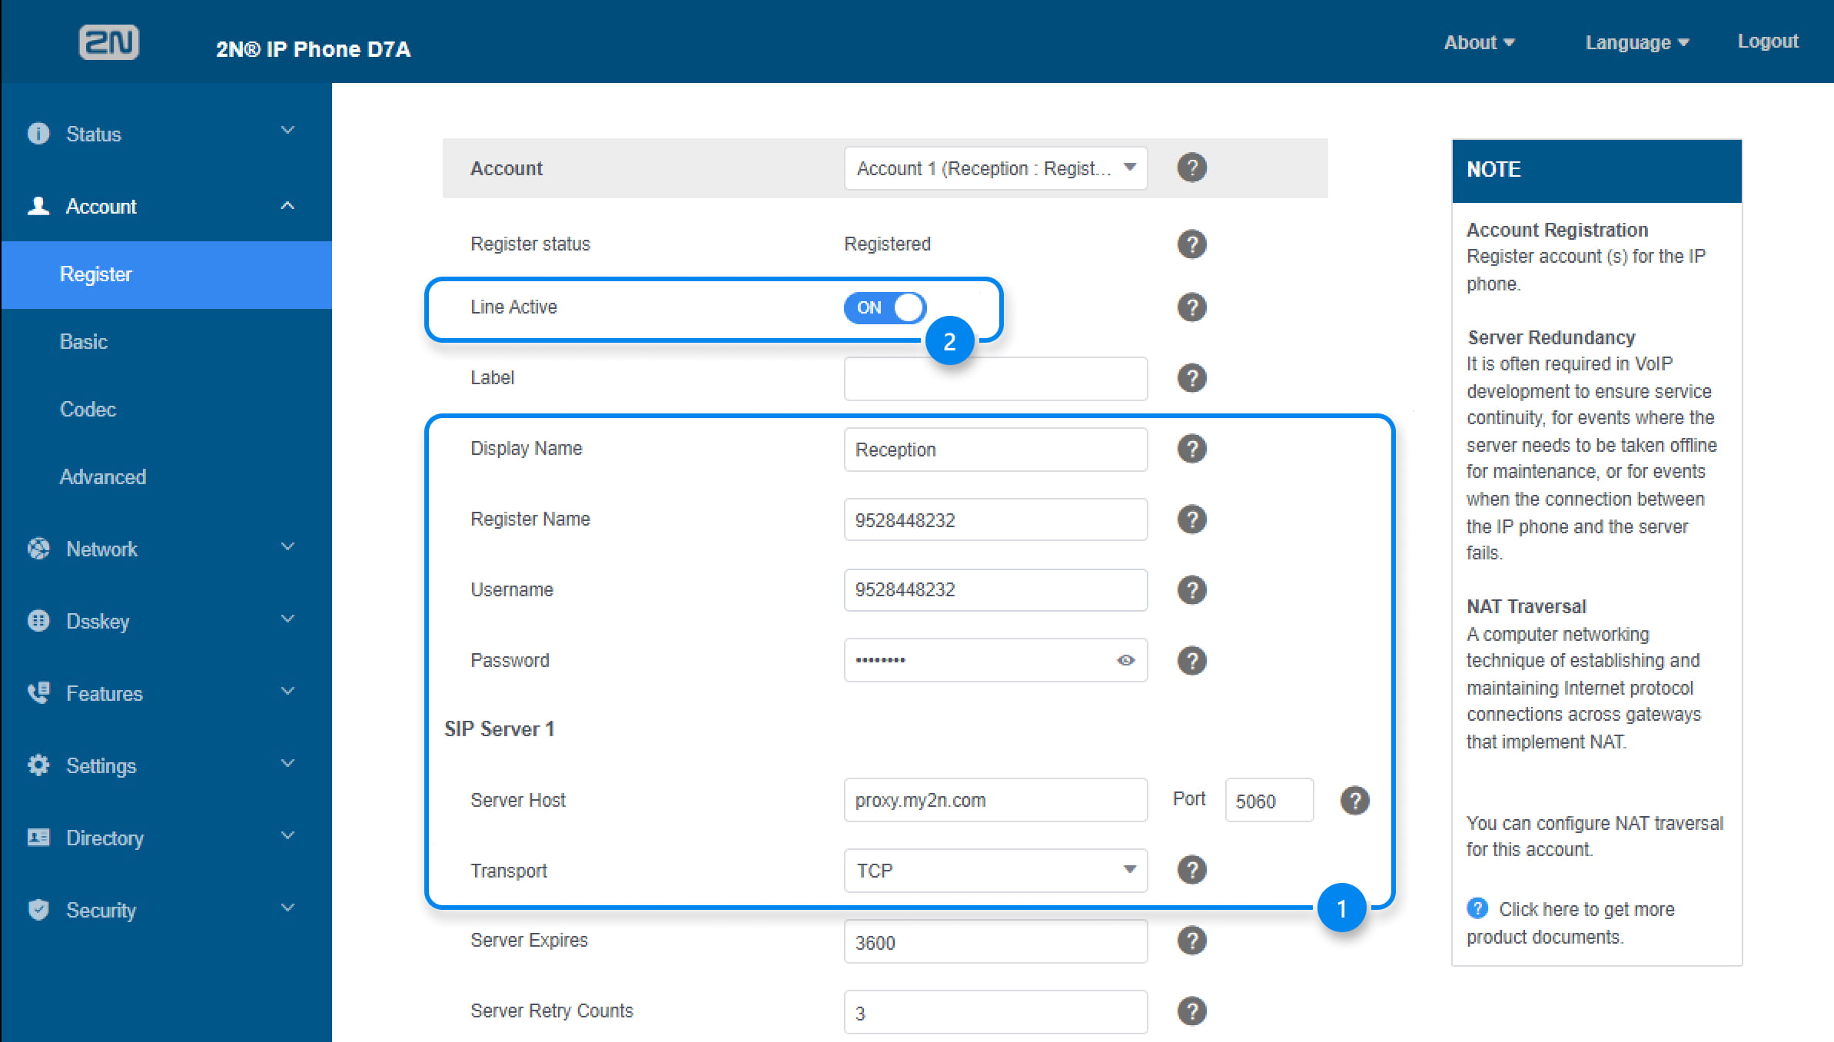This screenshot has height=1042, width=1834.
Task: Click the Status info icon in sidebar
Action: (x=38, y=134)
